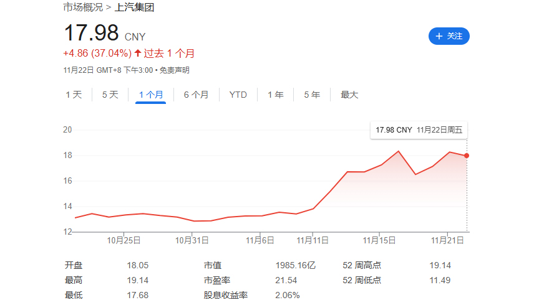Click the 市值 value 1985.16亿
This screenshot has height=300, width=534.
pyautogui.click(x=296, y=265)
